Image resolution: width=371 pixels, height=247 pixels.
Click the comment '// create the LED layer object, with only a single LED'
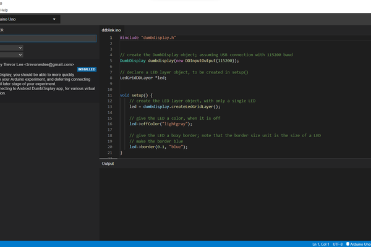click(x=192, y=101)
